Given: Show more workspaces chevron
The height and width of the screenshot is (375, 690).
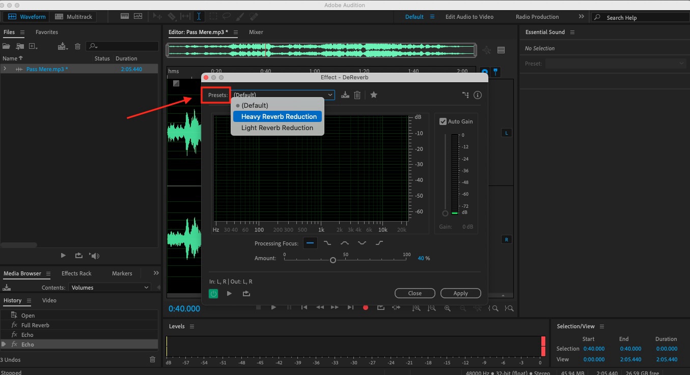Looking at the screenshot, I should pyautogui.click(x=582, y=17).
